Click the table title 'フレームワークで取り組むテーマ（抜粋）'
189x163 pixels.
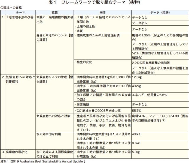tap(101, 2)
